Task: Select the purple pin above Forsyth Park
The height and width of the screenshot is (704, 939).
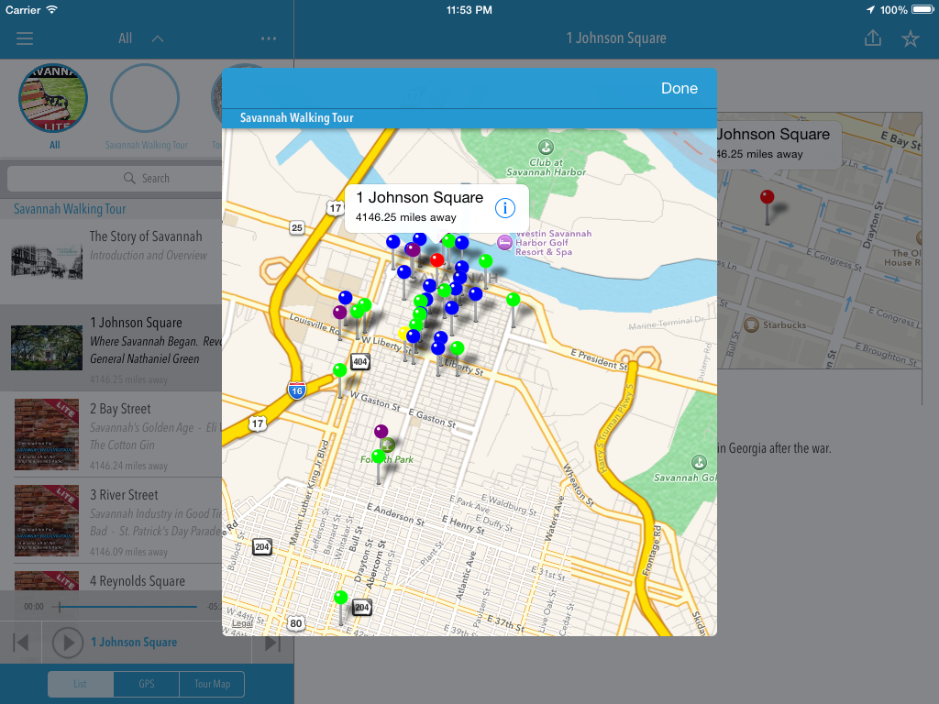Action: tap(381, 431)
